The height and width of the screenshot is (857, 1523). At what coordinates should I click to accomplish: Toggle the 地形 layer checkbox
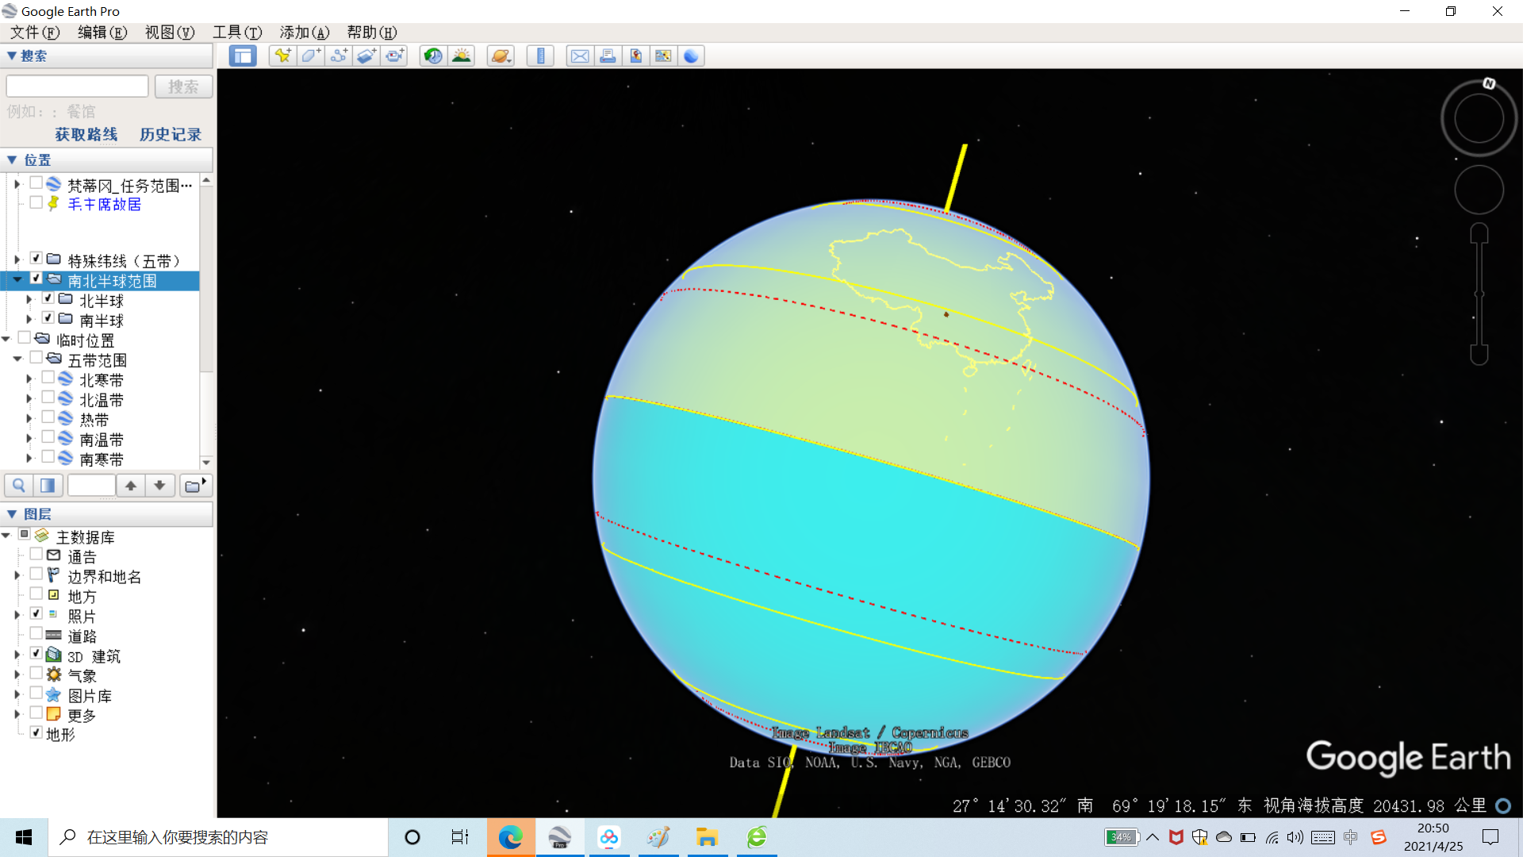(x=36, y=732)
